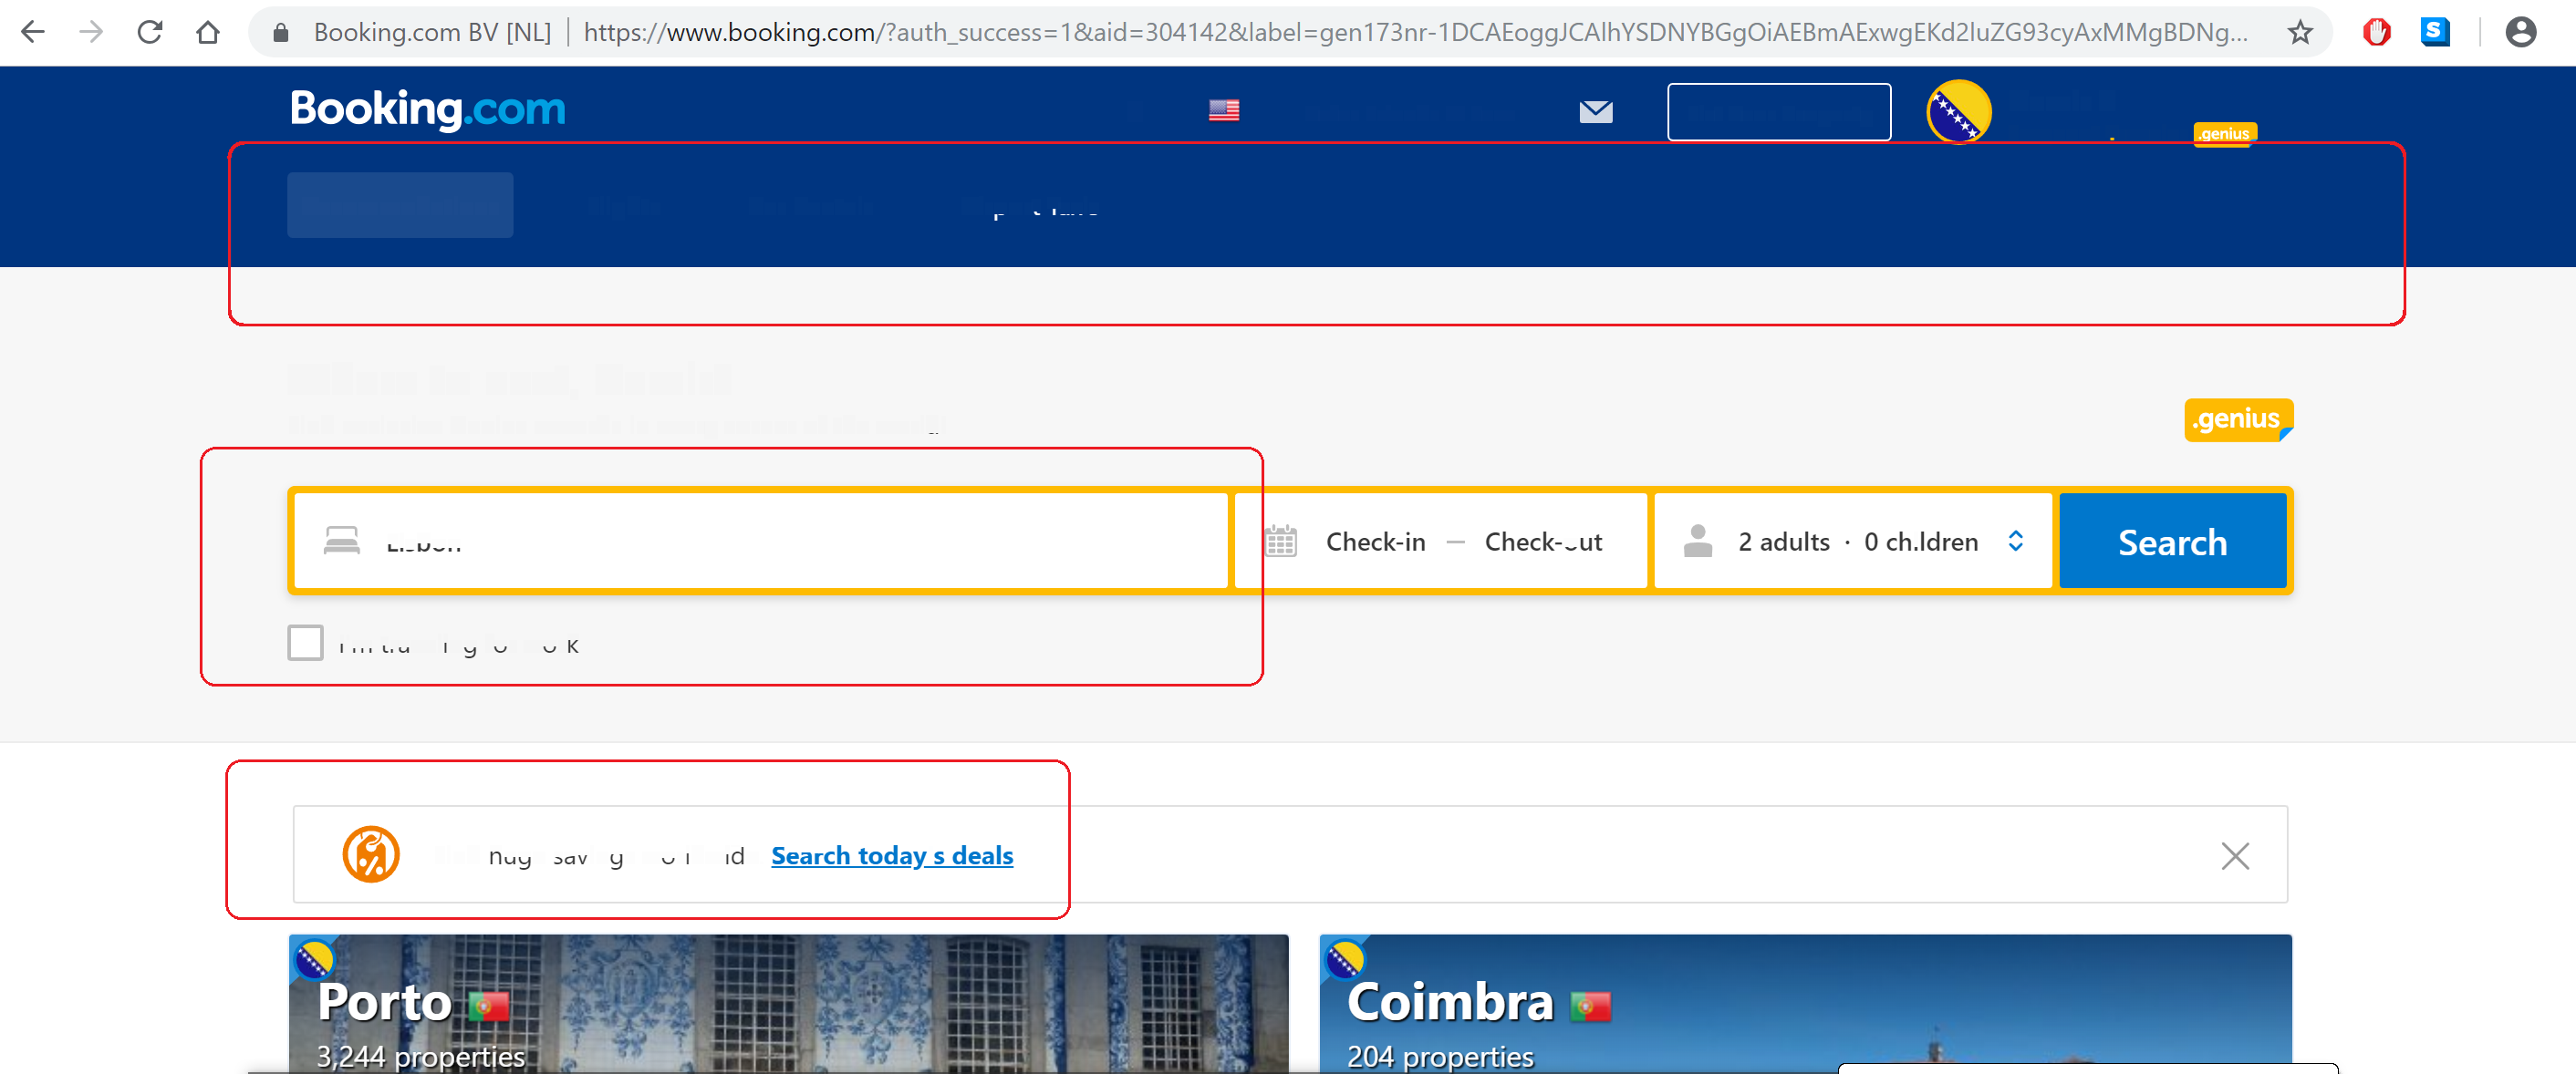Viewport: 2576px width, 1074px height.
Task: Open account menu via Bosnia flag avatar
Action: [x=1958, y=112]
